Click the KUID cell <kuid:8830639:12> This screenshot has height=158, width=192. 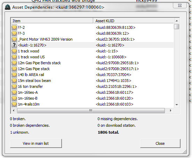(112, 33)
